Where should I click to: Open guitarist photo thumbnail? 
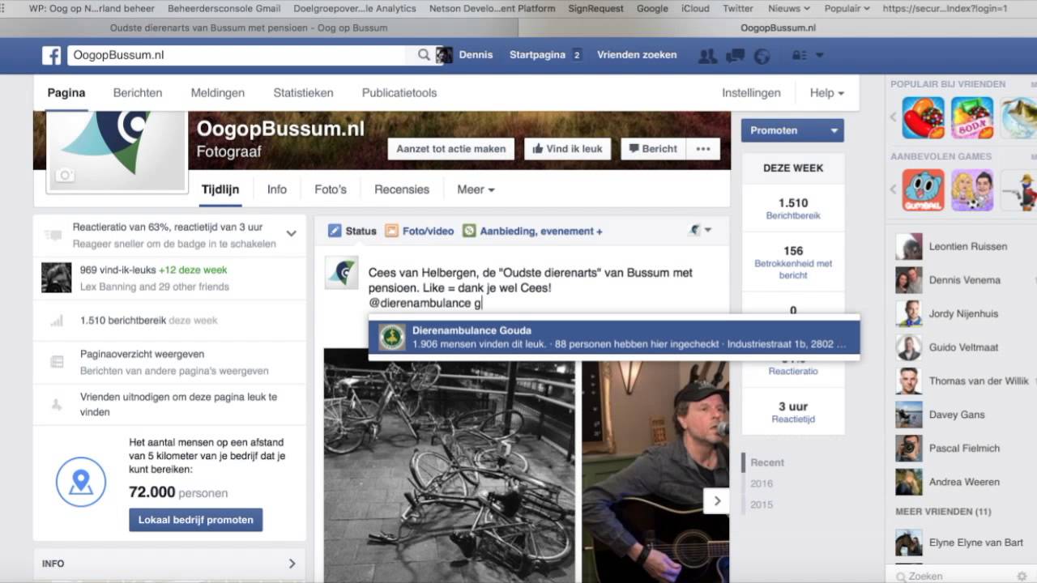655,471
